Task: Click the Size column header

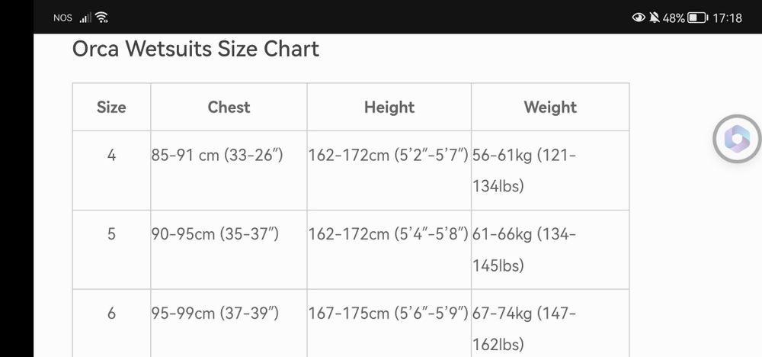Action: click(x=111, y=108)
